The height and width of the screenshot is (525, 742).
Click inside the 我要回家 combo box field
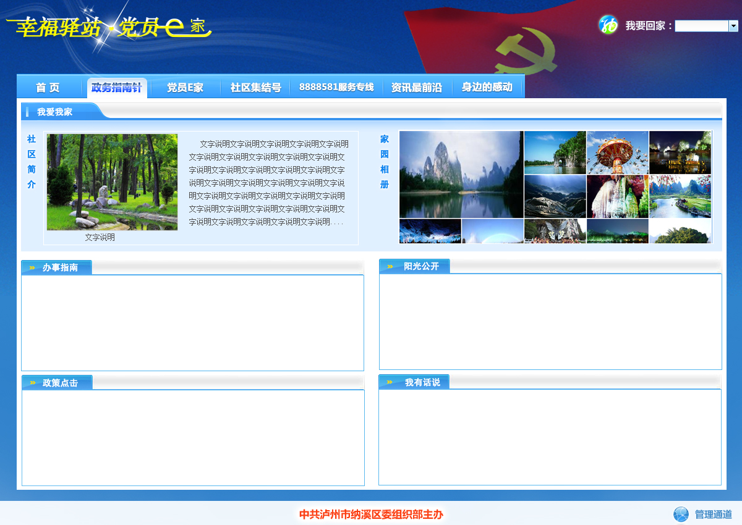[701, 26]
